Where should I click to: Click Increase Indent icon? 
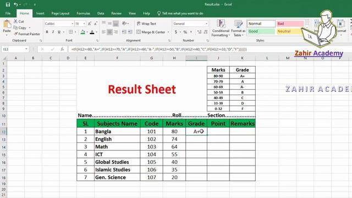[130, 32]
